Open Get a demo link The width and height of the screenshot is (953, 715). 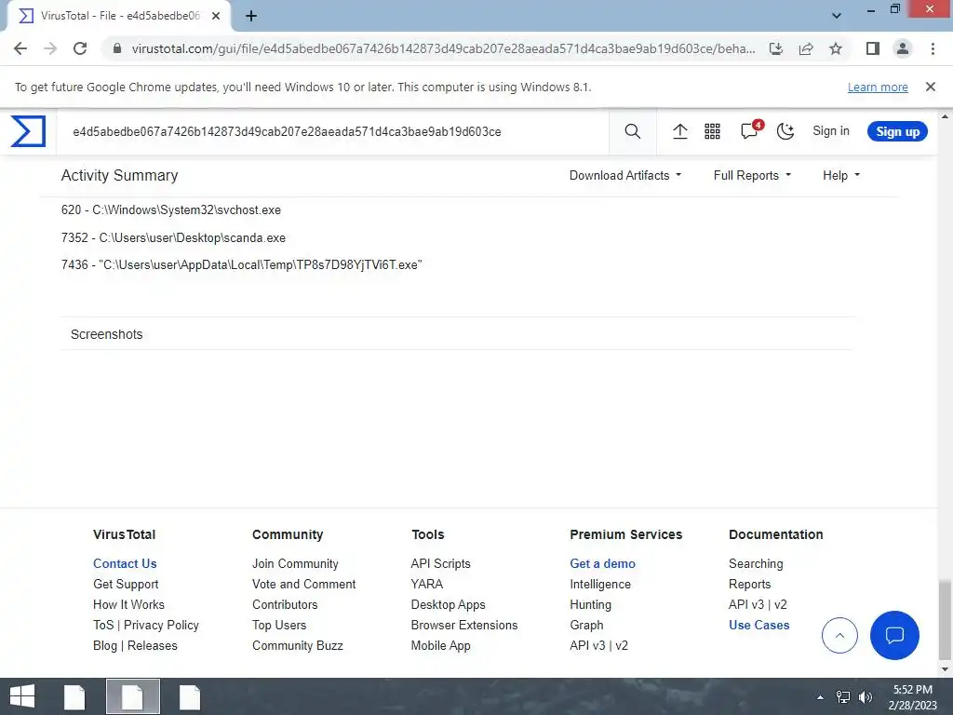[602, 563]
